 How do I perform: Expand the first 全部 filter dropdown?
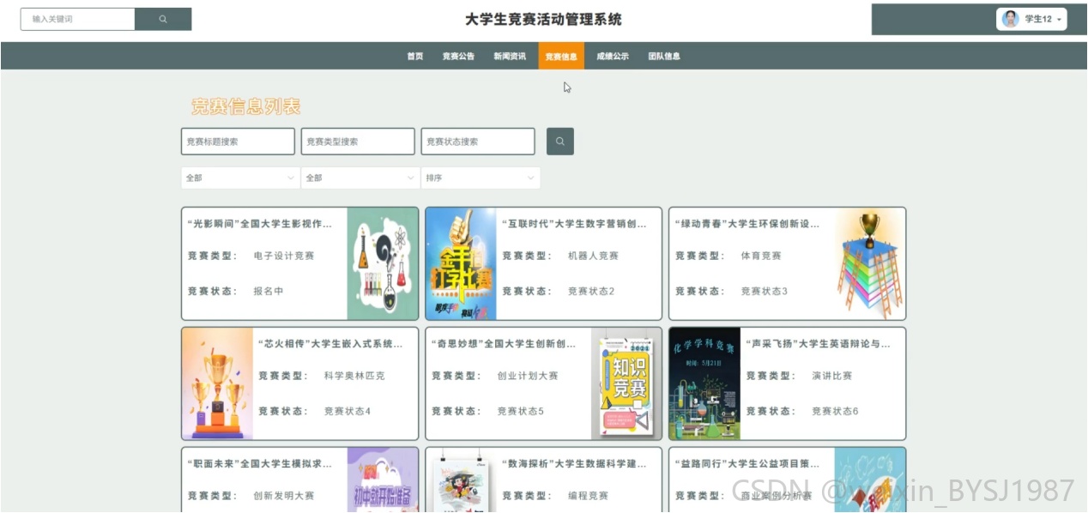tap(240, 178)
